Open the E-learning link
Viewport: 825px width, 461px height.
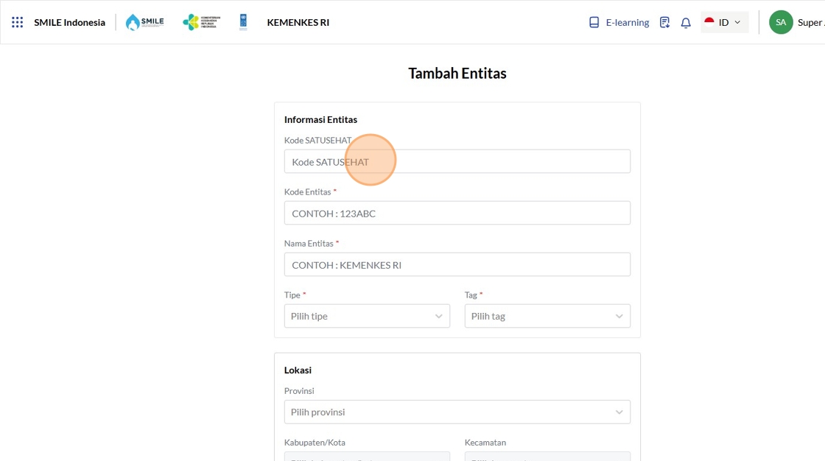[627, 23]
